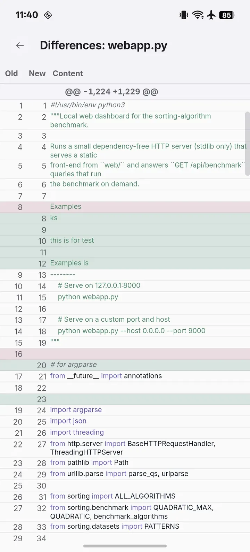Screen dimensions: 250x552
Task: Tap the home gesture bar at bottom
Action: pyautogui.click(x=125, y=546)
